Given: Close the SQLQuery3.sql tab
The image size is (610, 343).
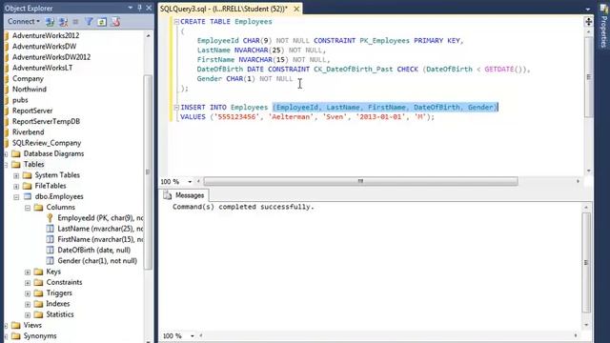Looking at the screenshot, I should pyautogui.click(x=296, y=9).
